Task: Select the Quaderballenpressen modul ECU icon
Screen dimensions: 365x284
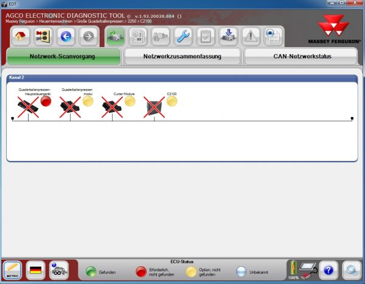Action: [x=70, y=107]
